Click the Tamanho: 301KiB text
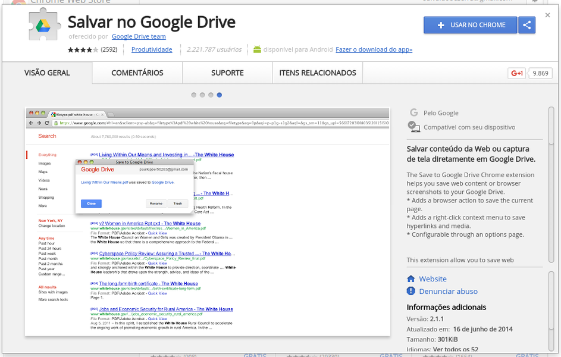 pyautogui.click(x=432, y=339)
